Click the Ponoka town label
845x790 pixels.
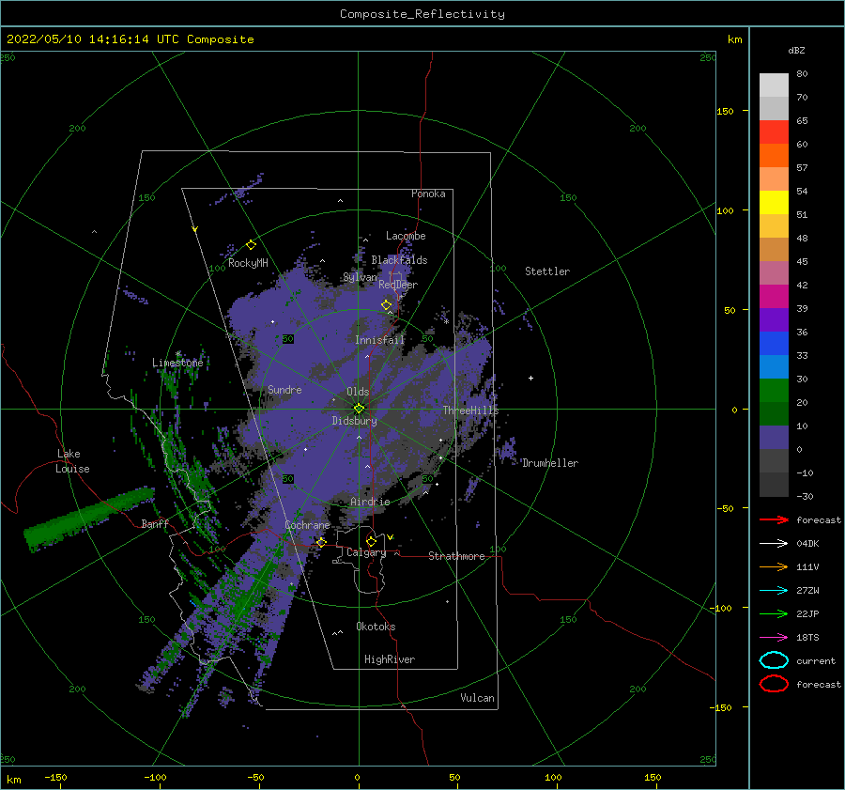pos(428,194)
